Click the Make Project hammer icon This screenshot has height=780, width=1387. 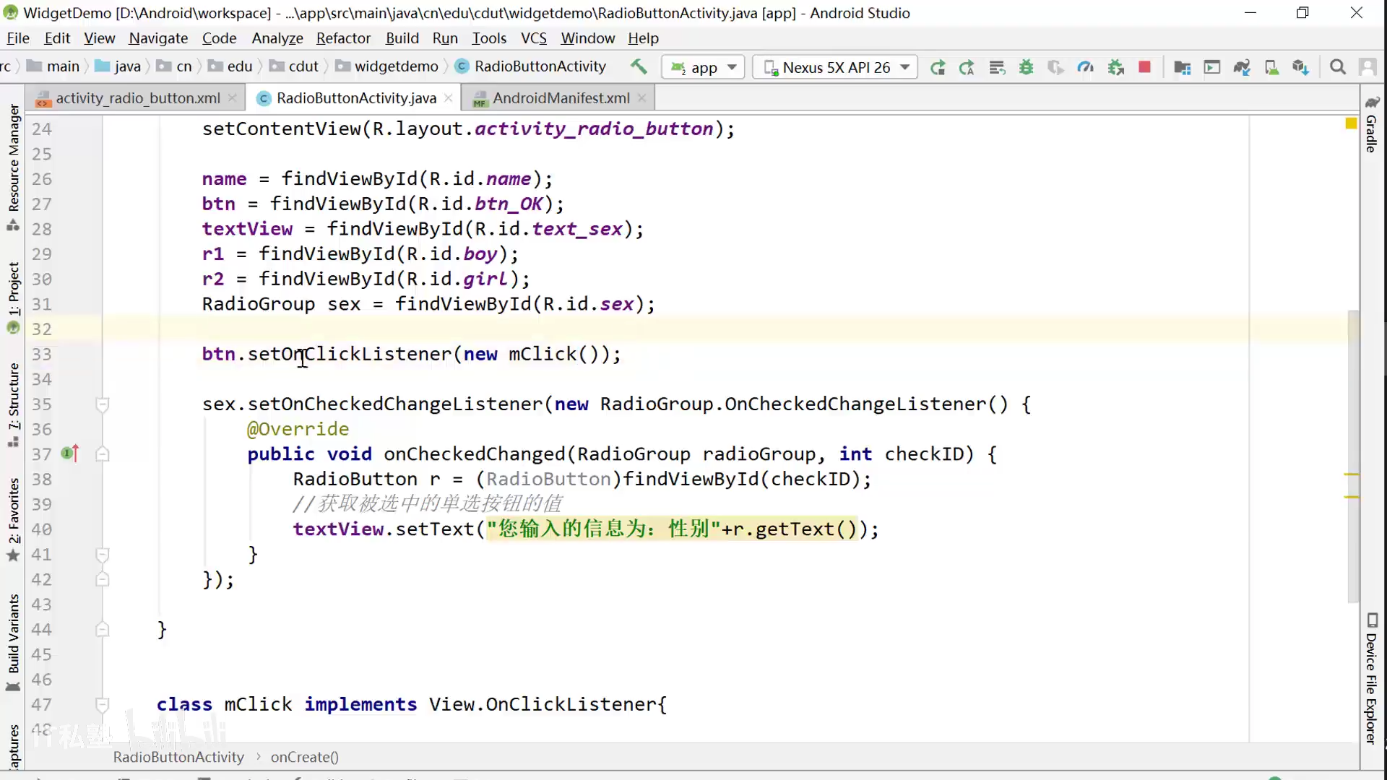click(639, 67)
